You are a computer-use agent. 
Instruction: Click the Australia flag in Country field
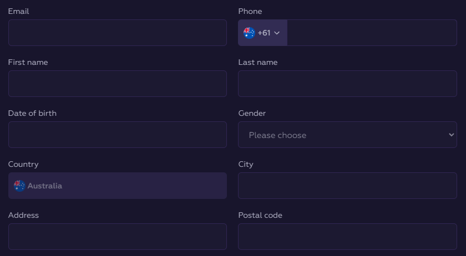click(x=19, y=186)
